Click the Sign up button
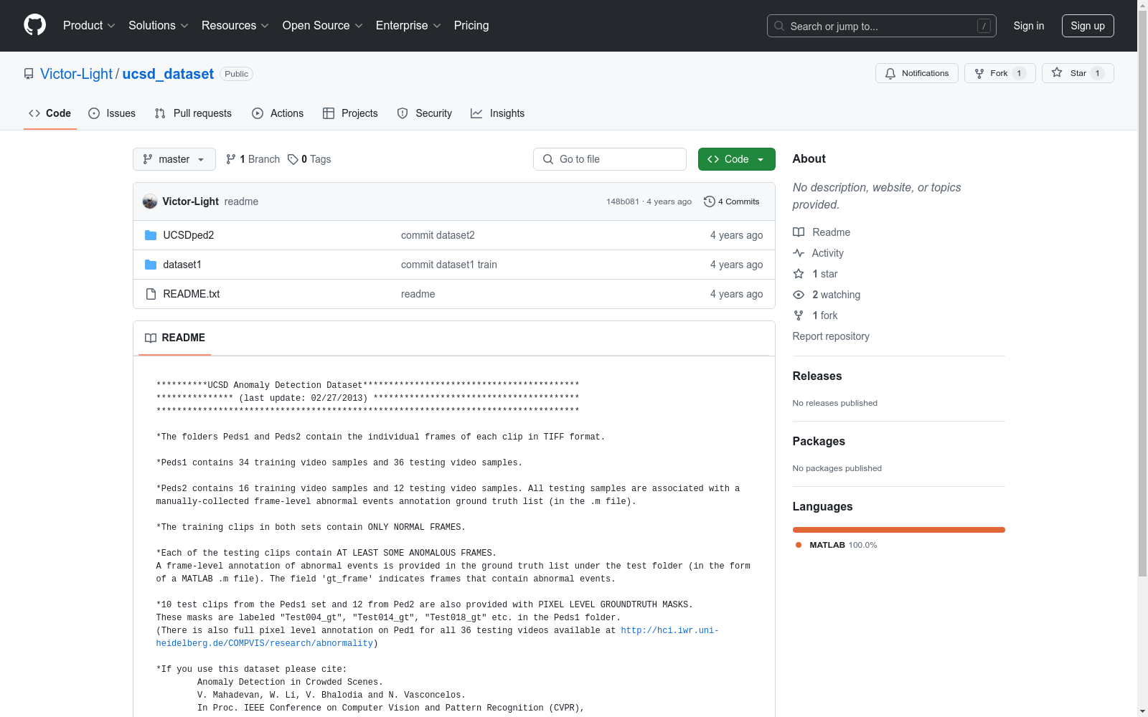 1088,26
